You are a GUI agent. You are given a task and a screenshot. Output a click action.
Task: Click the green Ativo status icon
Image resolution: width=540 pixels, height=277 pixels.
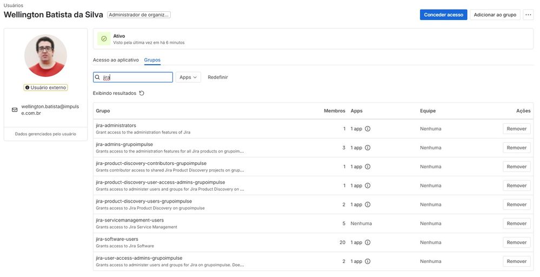point(104,39)
